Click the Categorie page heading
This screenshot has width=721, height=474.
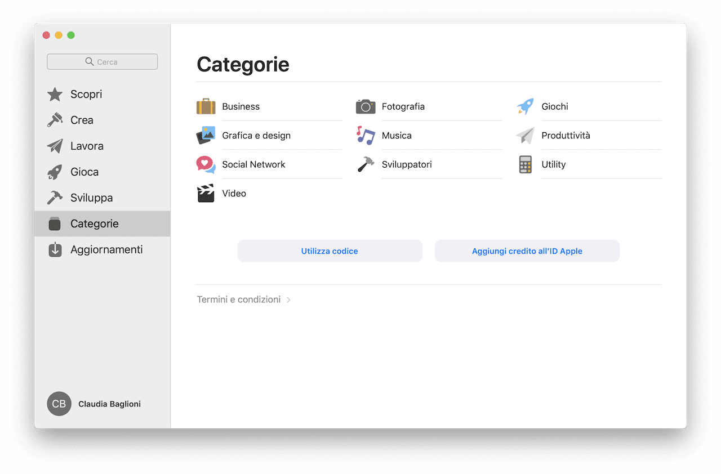[243, 64]
